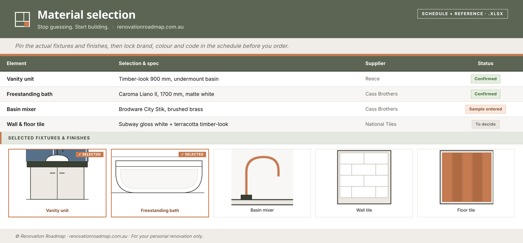Click the Selected badge on Vanity unit card

click(x=90, y=154)
